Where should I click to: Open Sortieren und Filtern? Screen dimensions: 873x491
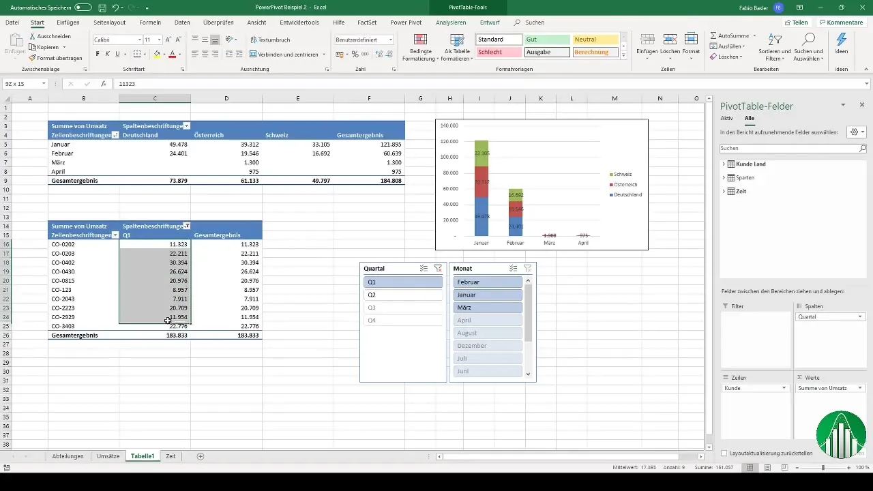coord(775,47)
